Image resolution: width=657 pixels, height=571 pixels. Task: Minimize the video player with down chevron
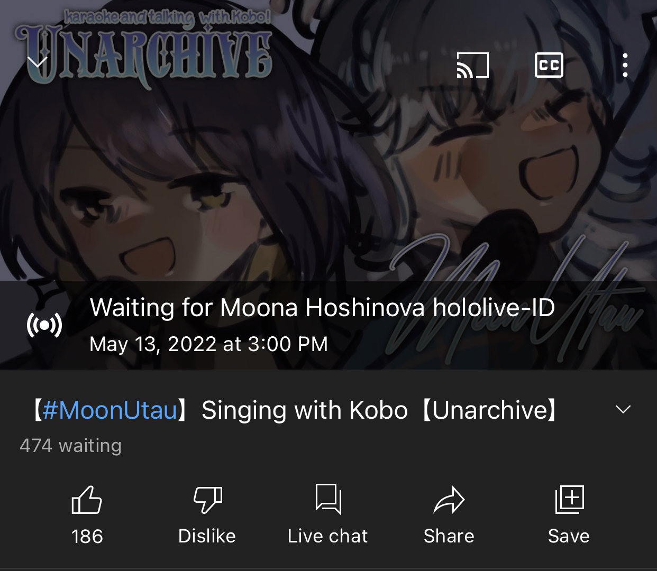pyautogui.click(x=37, y=62)
